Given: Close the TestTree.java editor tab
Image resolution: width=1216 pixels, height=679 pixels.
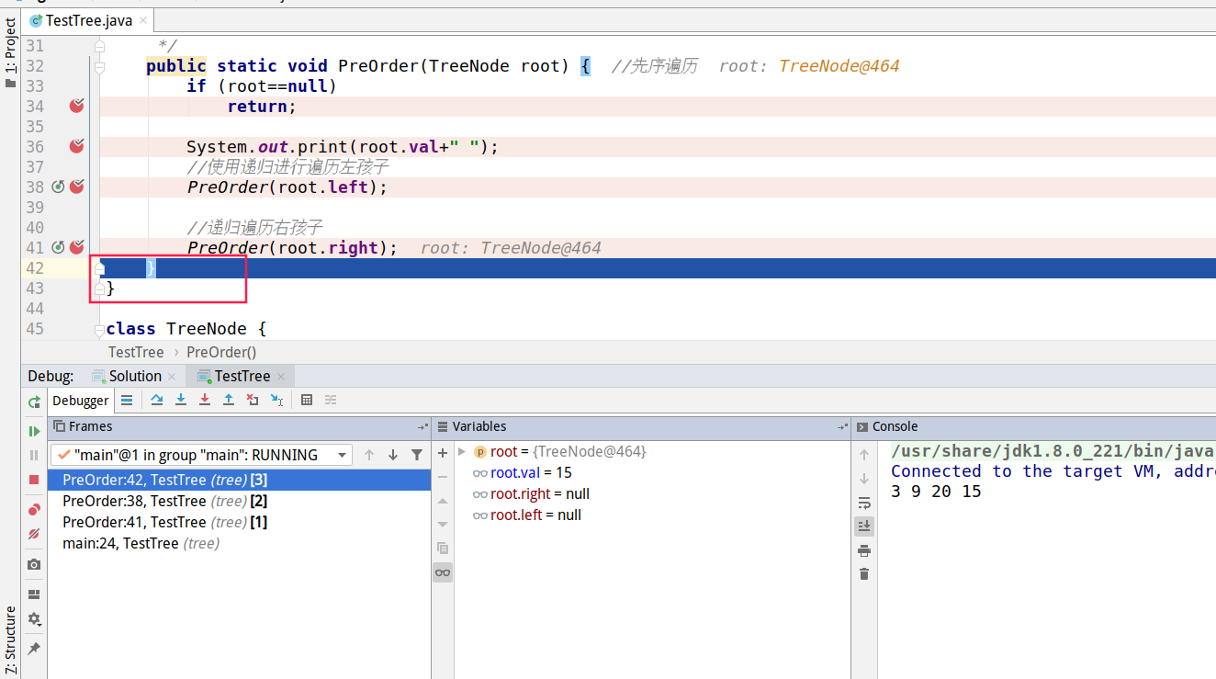Looking at the screenshot, I should click(x=143, y=20).
